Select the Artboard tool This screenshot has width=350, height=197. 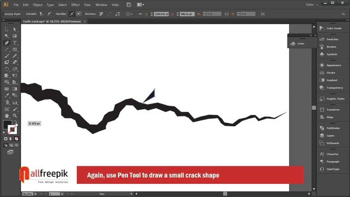pos(7,109)
